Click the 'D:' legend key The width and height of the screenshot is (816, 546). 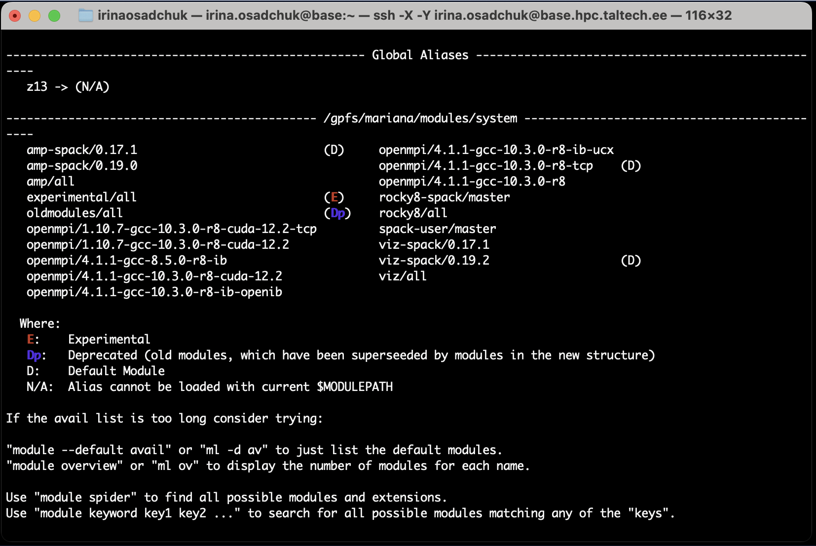pos(33,371)
